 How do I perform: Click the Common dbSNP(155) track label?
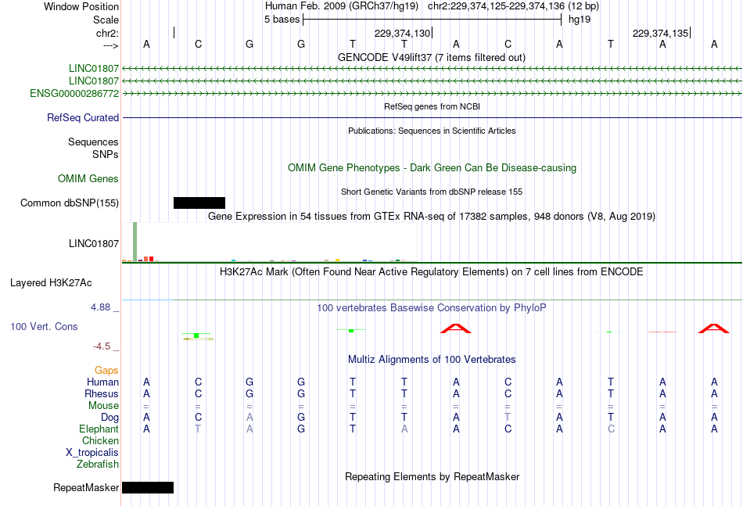[70, 203]
